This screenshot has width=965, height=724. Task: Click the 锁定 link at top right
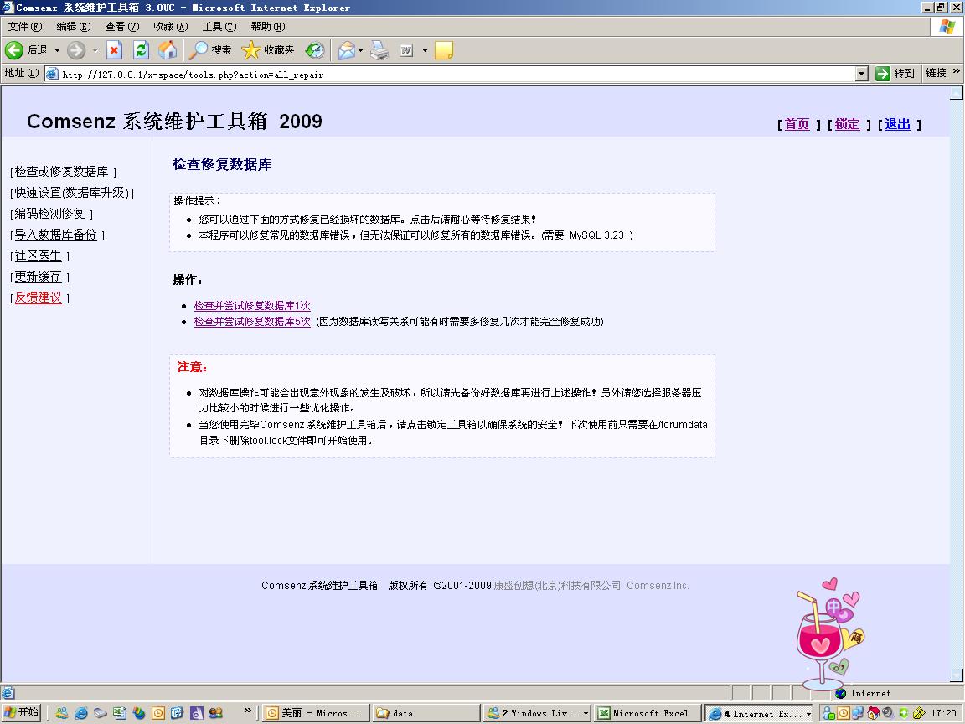tap(848, 124)
